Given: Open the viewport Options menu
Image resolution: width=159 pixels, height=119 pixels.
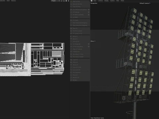Looking at the screenshot, I should pyautogui.click(x=112, y=1).
